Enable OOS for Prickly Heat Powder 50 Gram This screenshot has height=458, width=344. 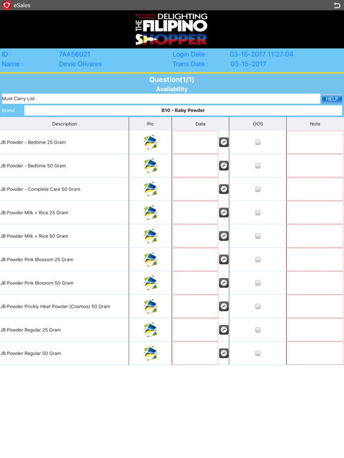pos(258,306)
